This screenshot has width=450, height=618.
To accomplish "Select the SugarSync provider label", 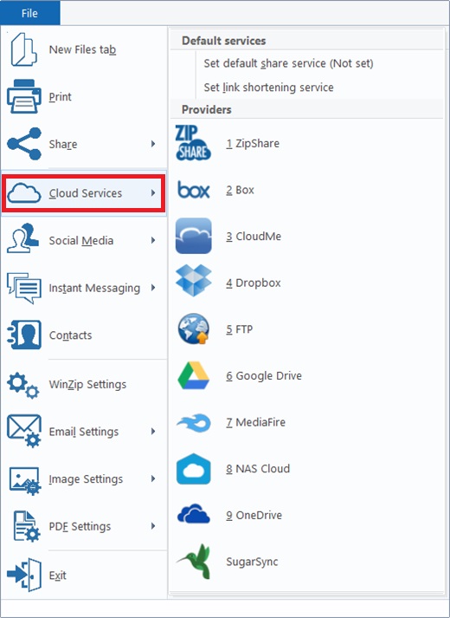I will tap(252, 562).
